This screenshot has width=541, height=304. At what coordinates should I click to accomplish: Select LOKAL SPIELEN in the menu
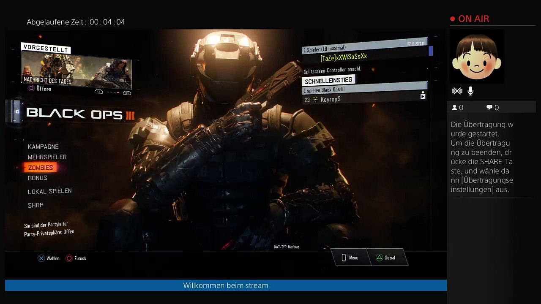click(x=50, y=191)
